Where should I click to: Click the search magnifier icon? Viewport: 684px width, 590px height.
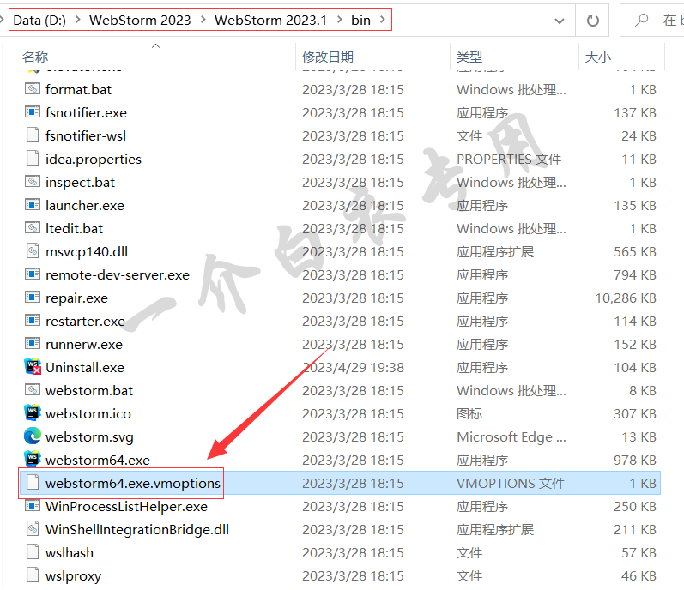(641, 20)
